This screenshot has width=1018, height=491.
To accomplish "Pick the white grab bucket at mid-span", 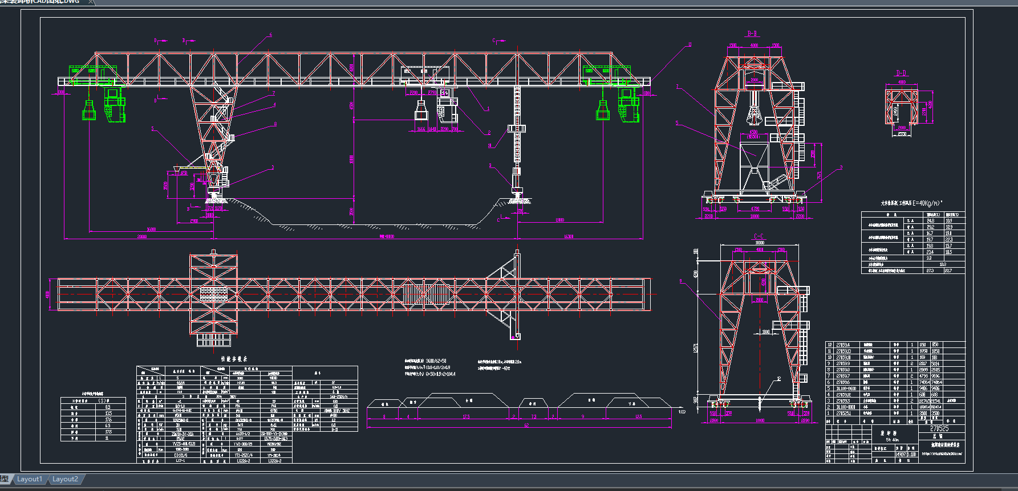I will pos(421,111).
